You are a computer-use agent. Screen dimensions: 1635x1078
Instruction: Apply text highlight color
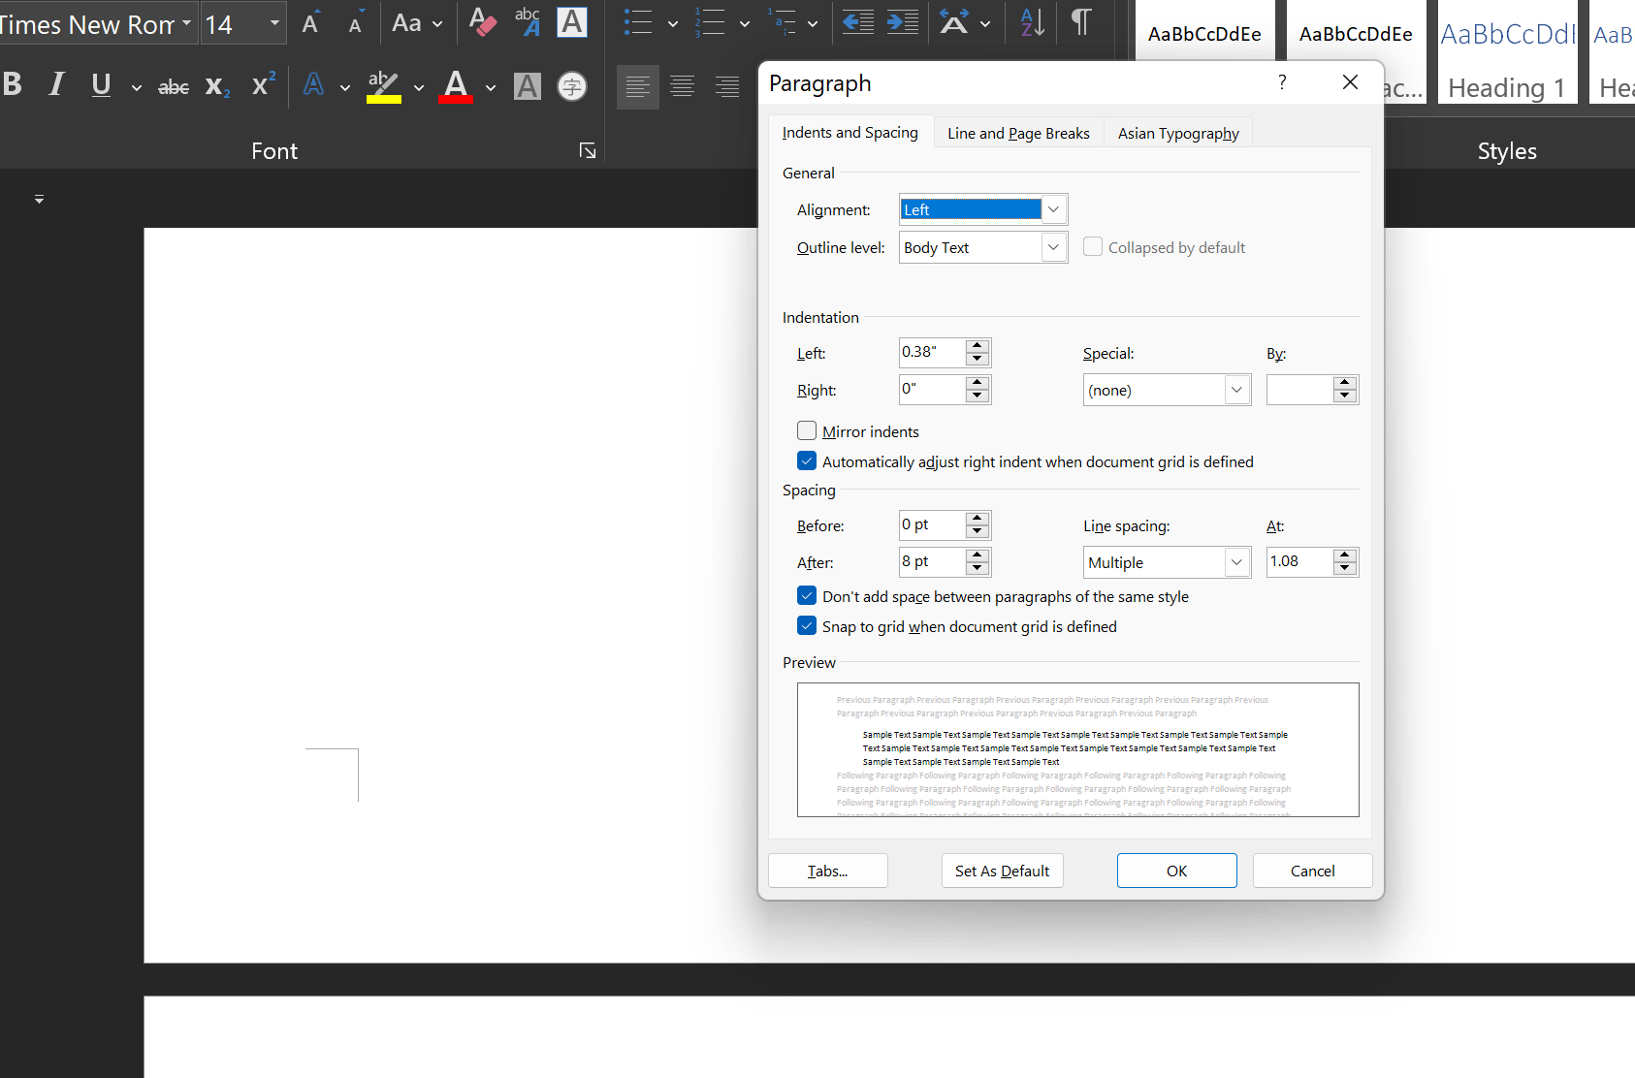pos(384,86)
